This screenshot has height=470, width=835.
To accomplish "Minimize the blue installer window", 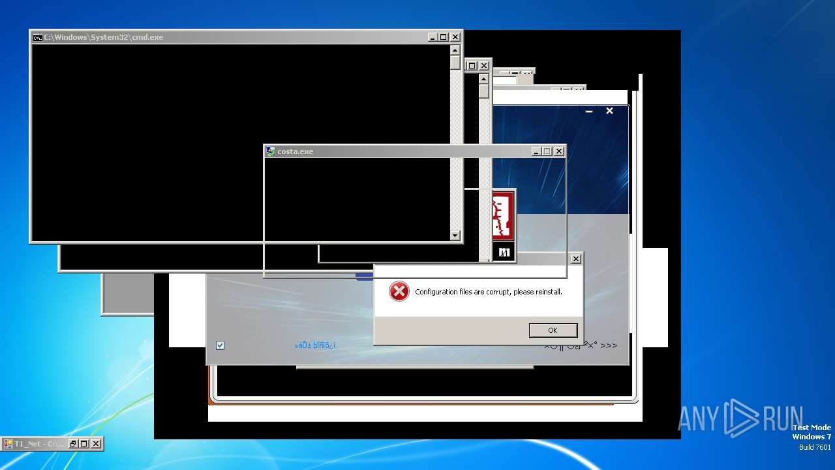I will pos(589,112).
